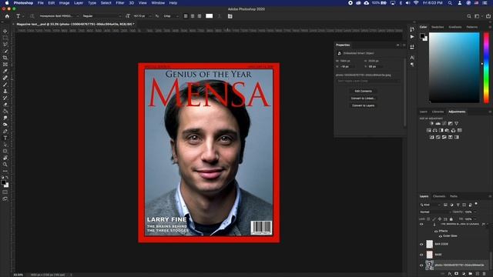Open the Filter menu

pyautogui.click(x=120, y=3)
